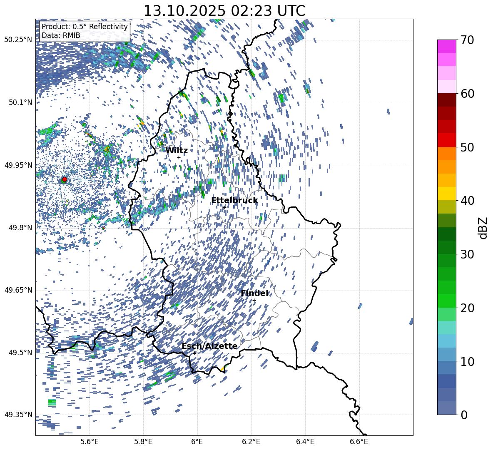The width and height of the screenshot is (493, 450).
Task: Click the title '13.10.2025 02:23 UTC'
Action: tap(224, 11)
